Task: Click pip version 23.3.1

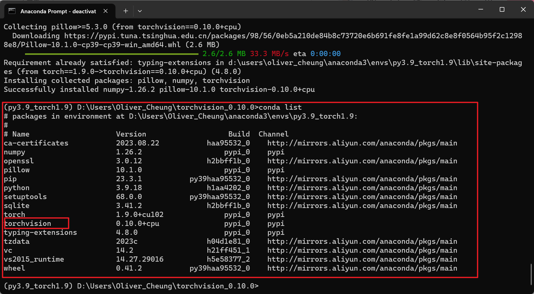Action: coord(129,179)
